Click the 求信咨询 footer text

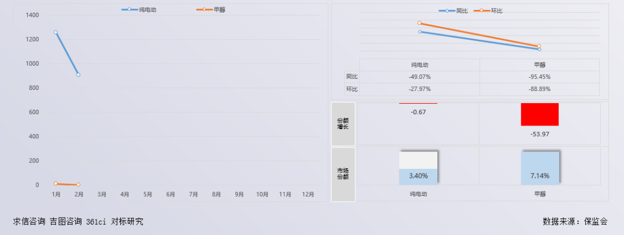coord(29,221)
